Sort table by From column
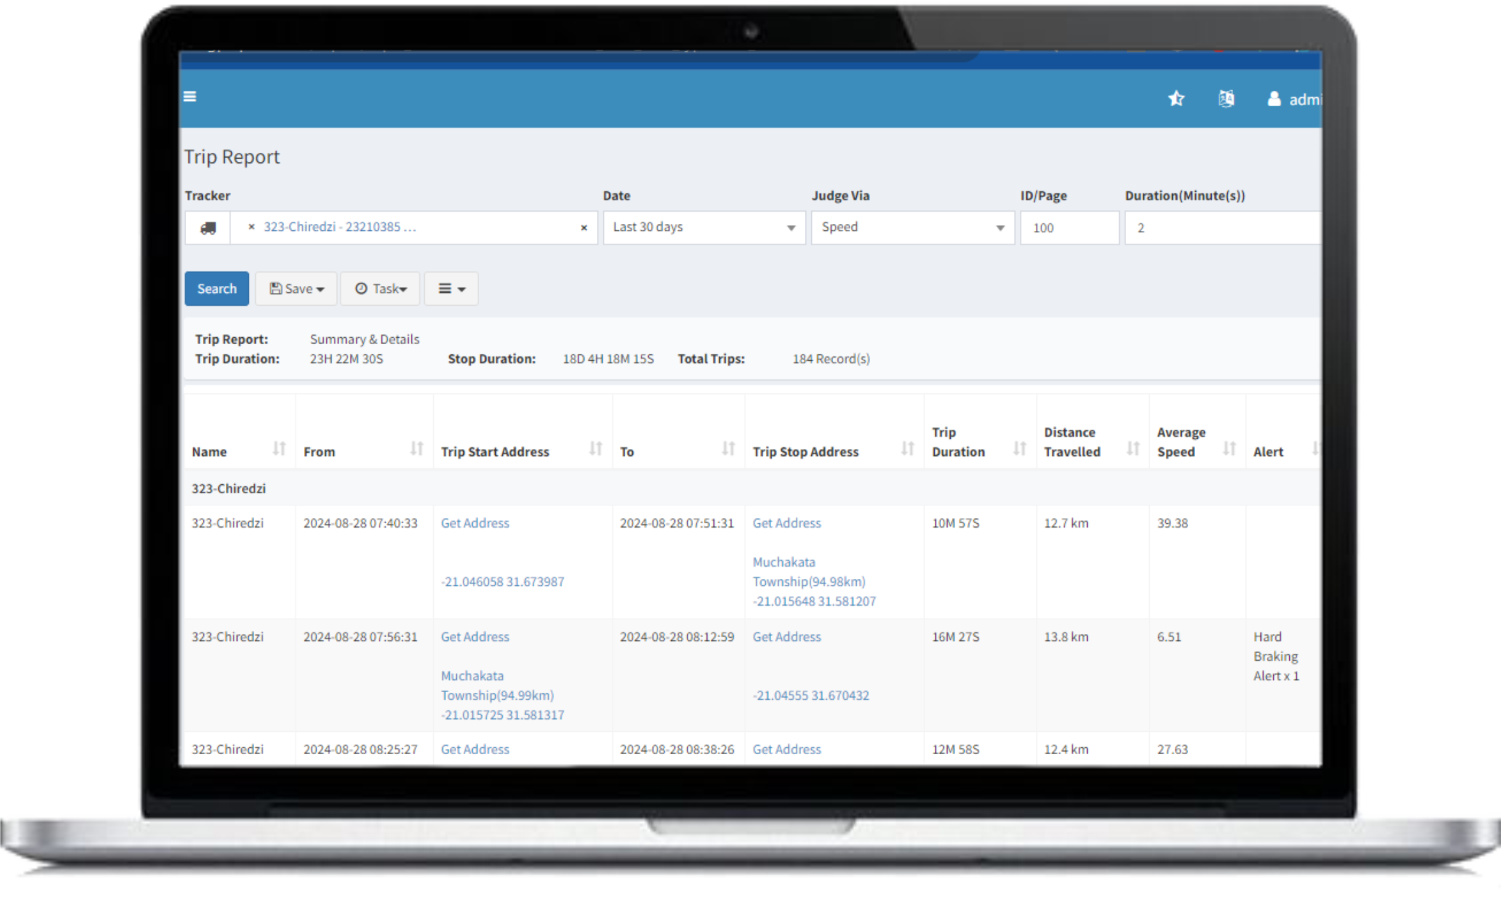 [417, 448]
